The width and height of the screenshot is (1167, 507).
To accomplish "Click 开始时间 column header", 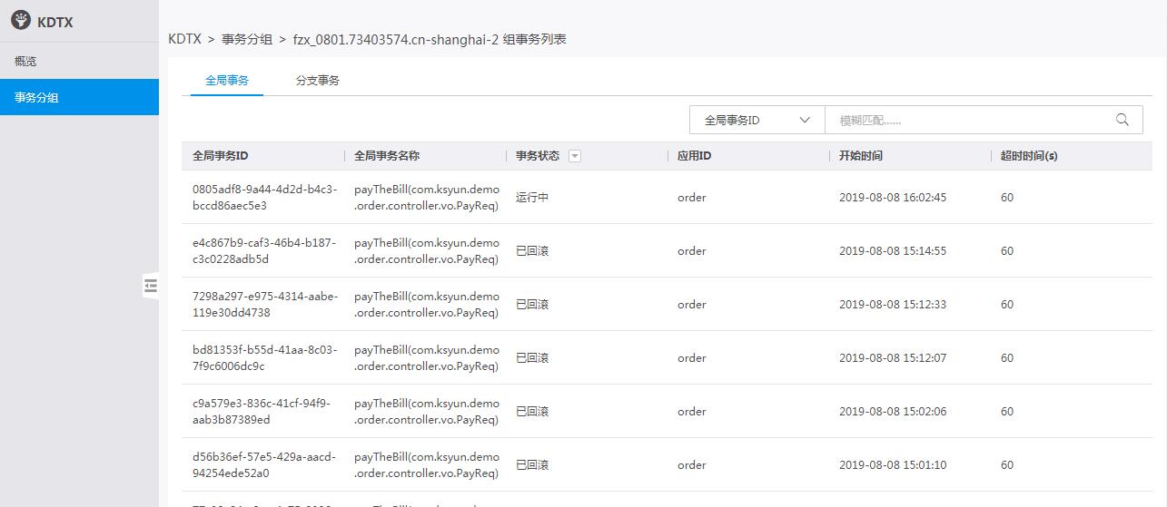I will 861,156.
